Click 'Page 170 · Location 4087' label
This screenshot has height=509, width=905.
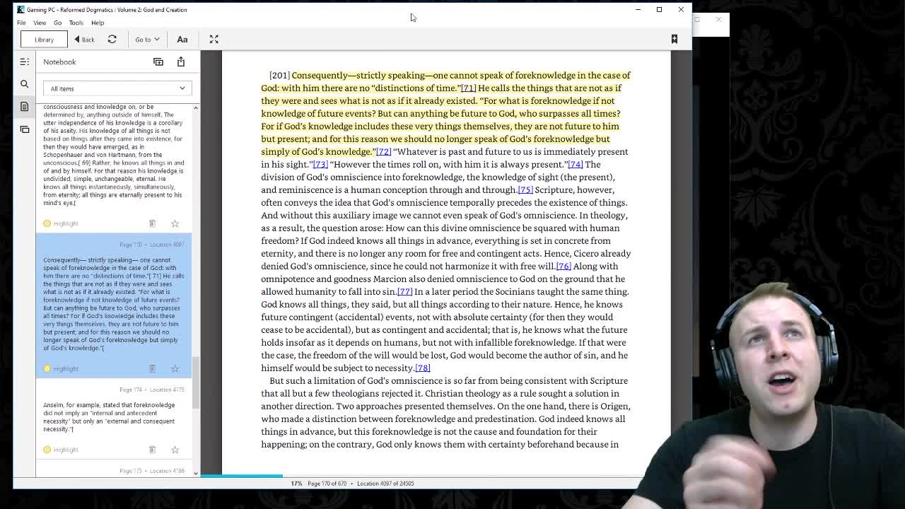coord(151,245)
